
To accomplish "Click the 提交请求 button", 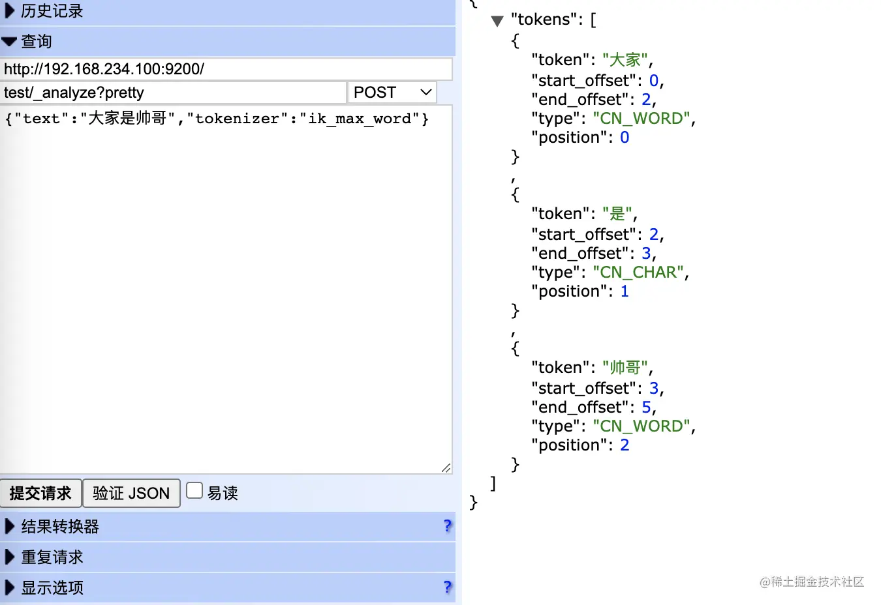I will 40,493.
